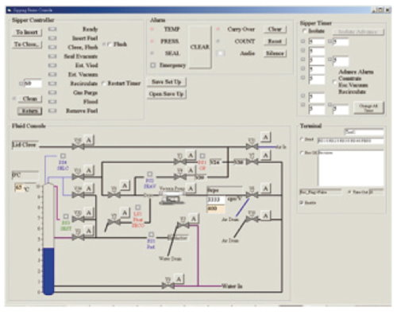The height and width of the screenshot is (315, 397).
Task: Click the valve icon next to Air In
Action: click(252, 146)
